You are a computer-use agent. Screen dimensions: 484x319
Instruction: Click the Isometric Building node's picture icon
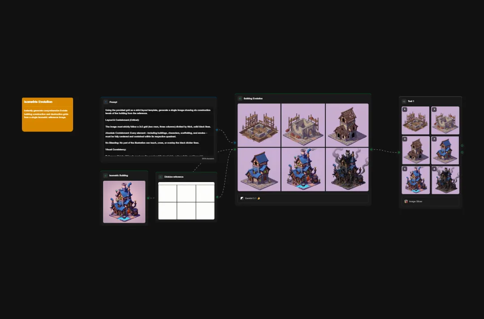105,175
